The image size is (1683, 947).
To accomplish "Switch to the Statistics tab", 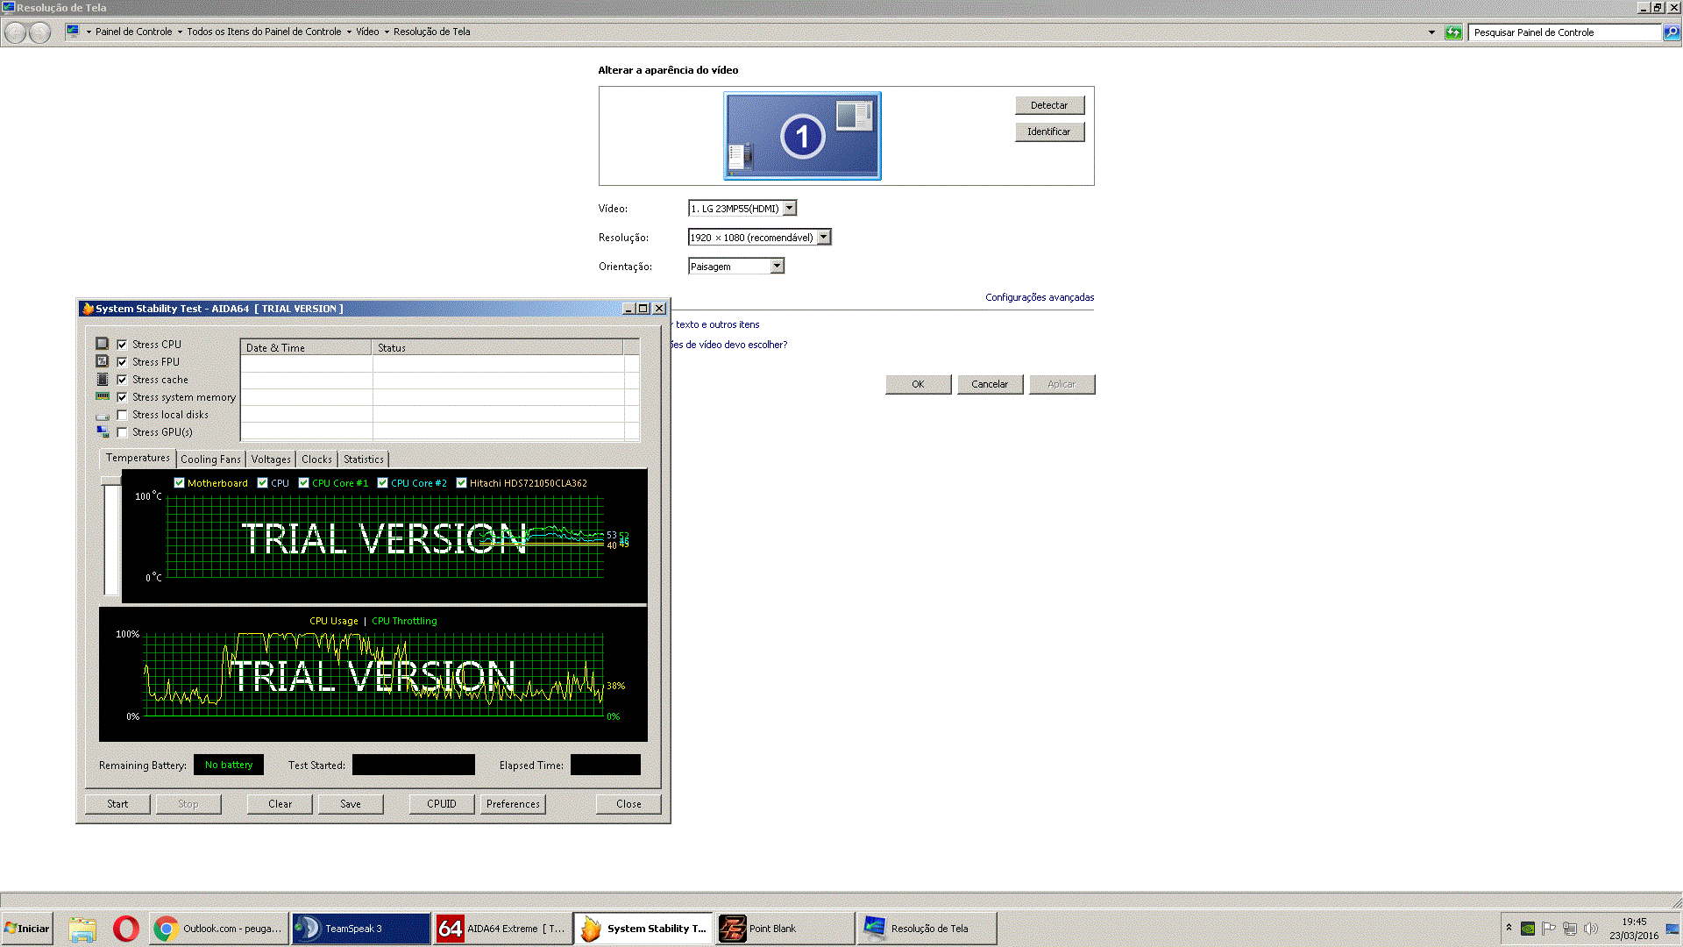I will [x=363, y=459].
